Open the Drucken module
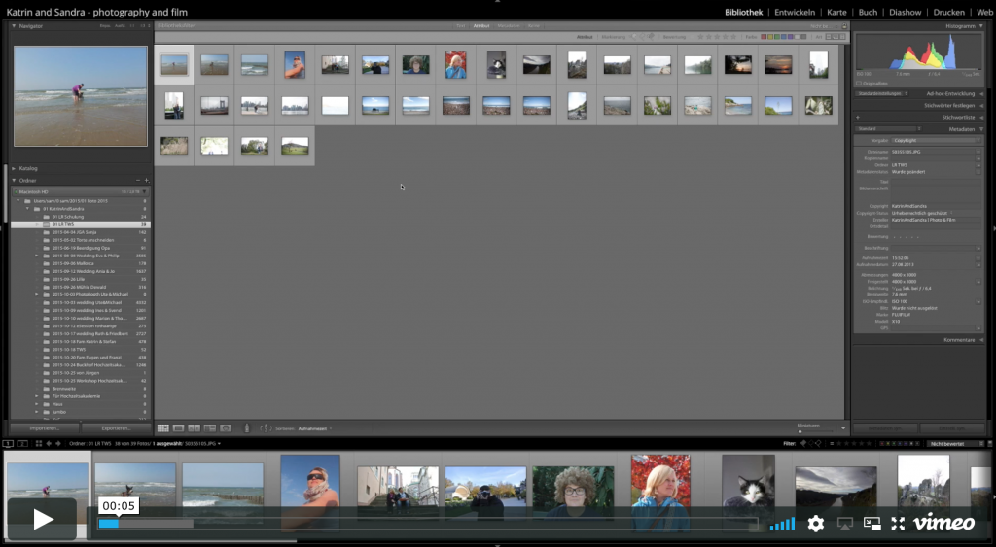Screen dimensions: 996x547 (949, 12)
